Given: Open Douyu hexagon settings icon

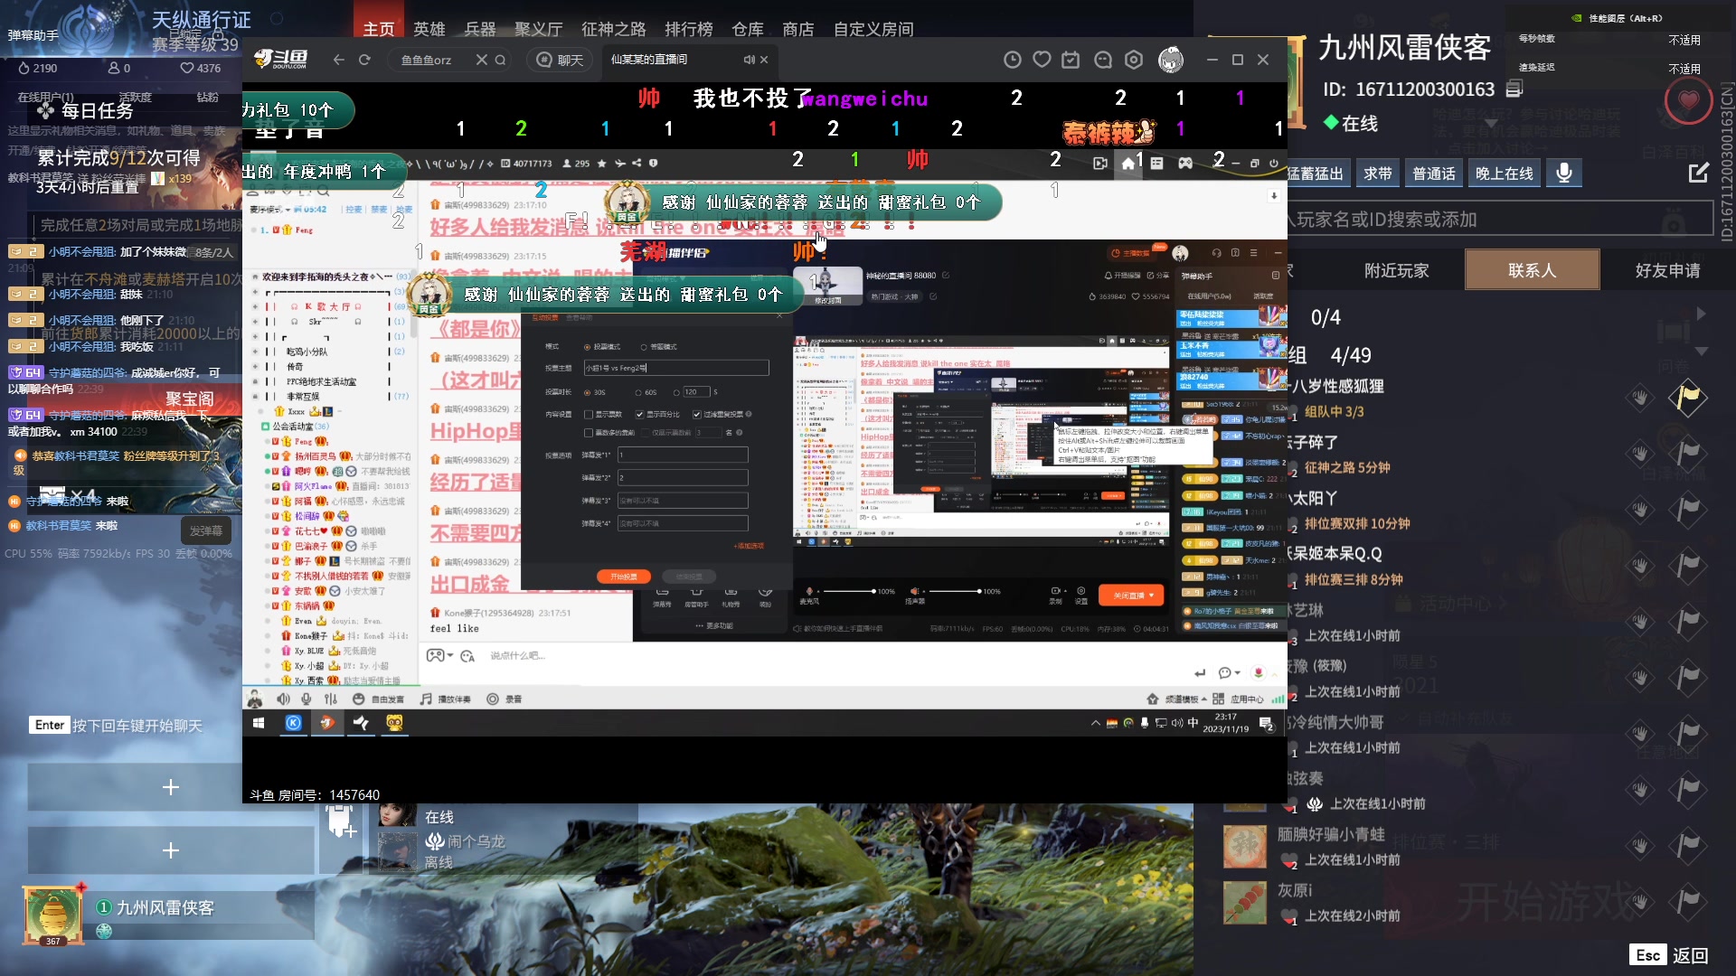Looking at the screenshot, I should [x=1134, y=60].
